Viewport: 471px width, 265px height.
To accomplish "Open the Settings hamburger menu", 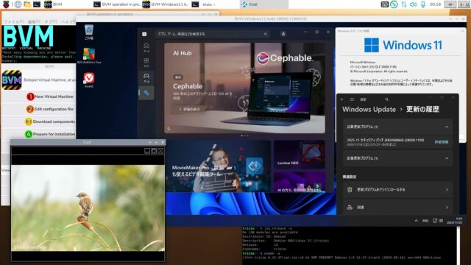I will point(352,99).
